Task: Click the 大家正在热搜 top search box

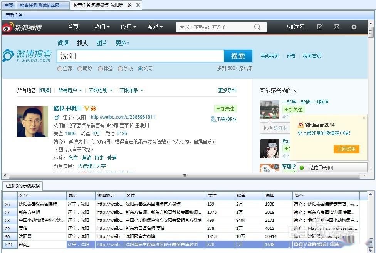Action: [221, 27]
